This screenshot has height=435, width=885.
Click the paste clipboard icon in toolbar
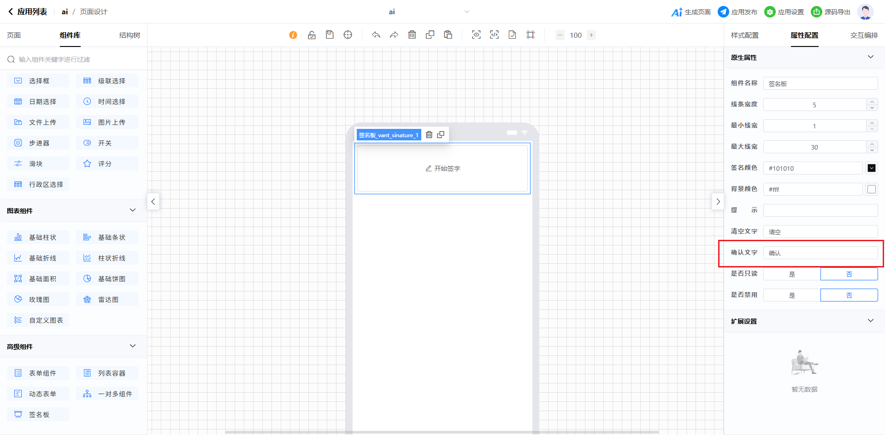pyautogui.click(x=448, y=35)
